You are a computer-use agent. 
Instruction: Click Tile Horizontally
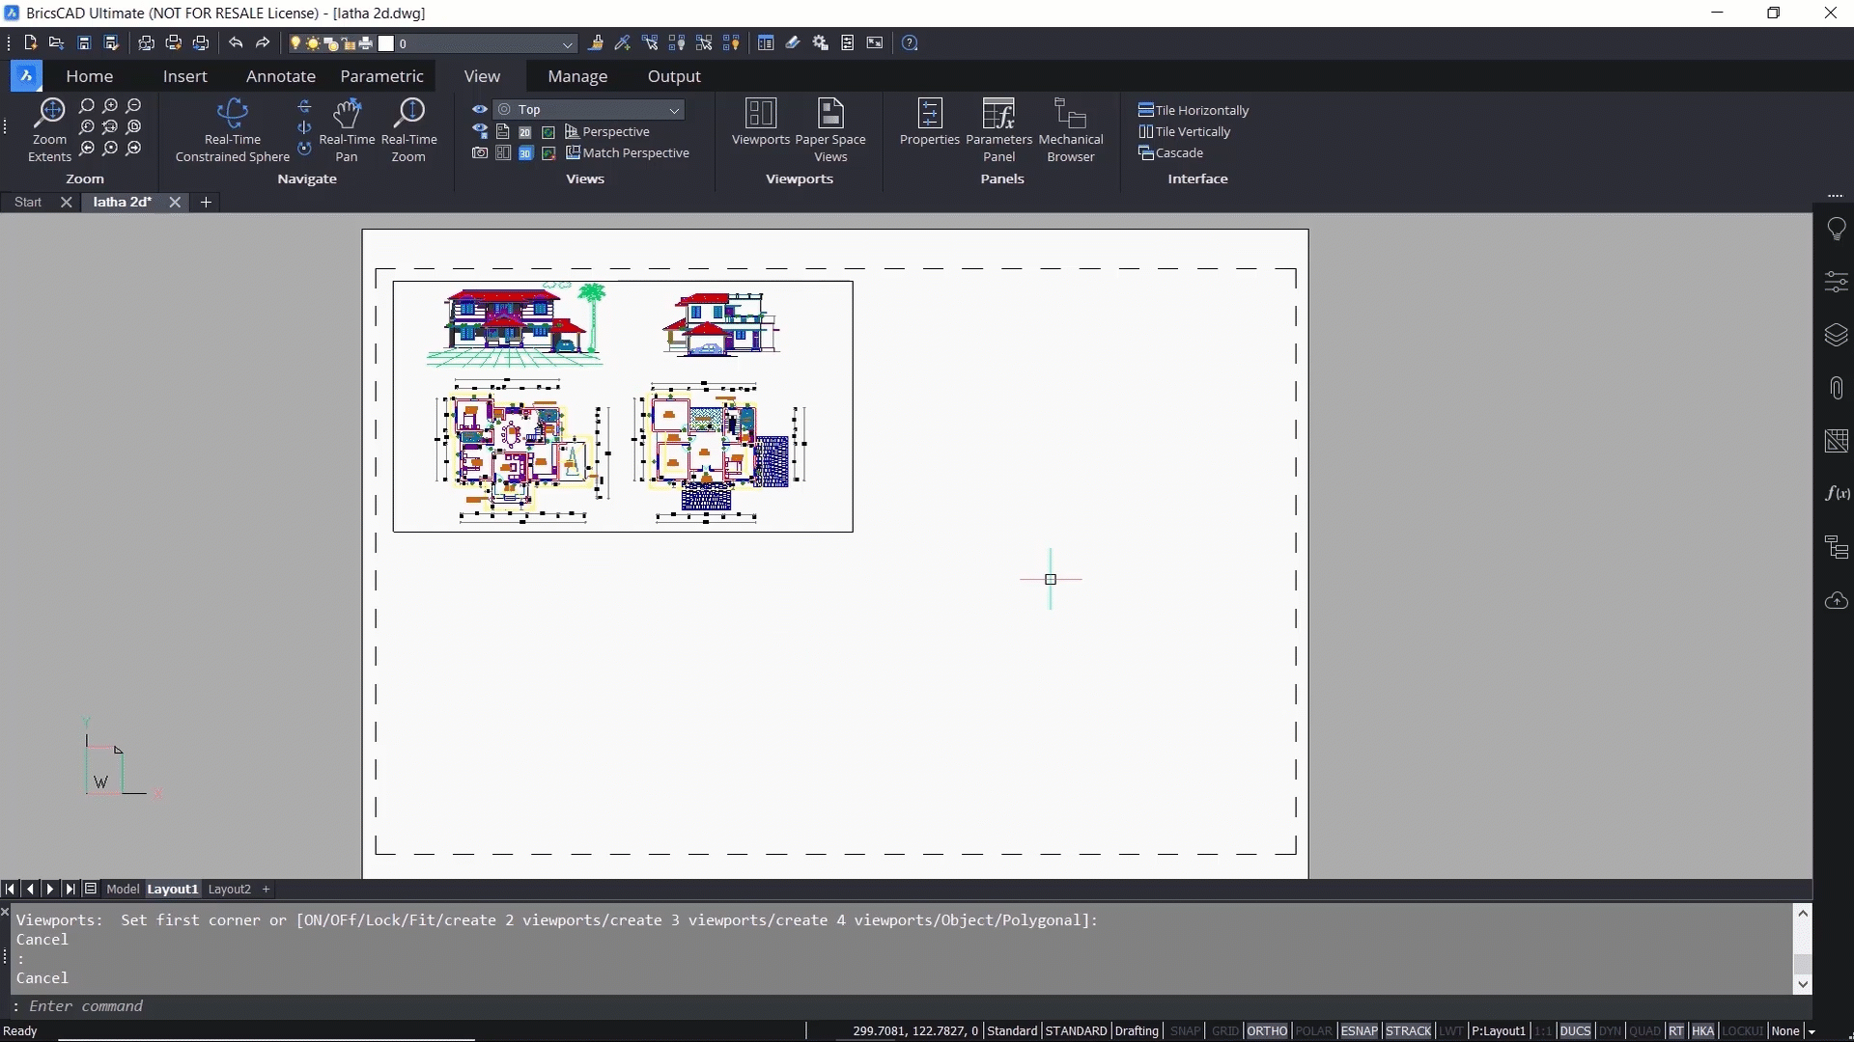[1194, 110]
